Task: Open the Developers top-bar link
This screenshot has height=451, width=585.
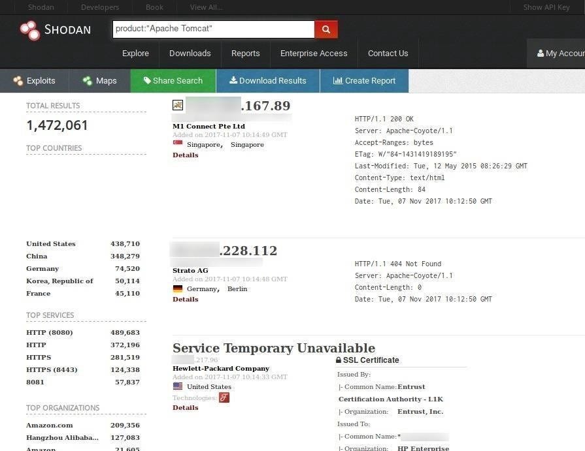Action: 100,7
